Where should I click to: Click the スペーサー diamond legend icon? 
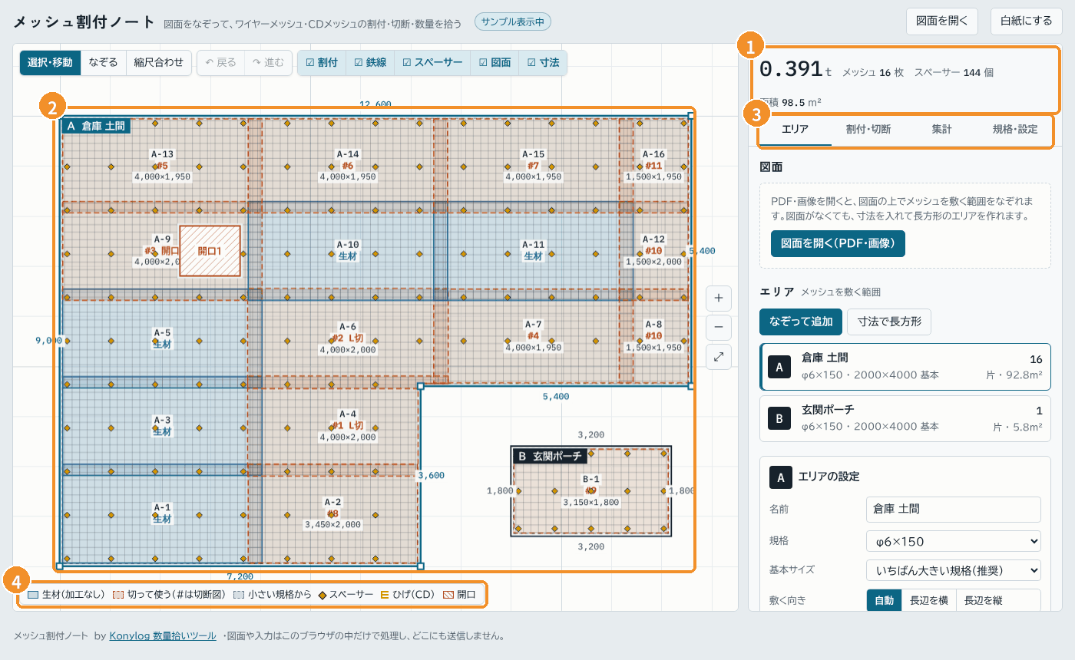click(x=322, y=595)
